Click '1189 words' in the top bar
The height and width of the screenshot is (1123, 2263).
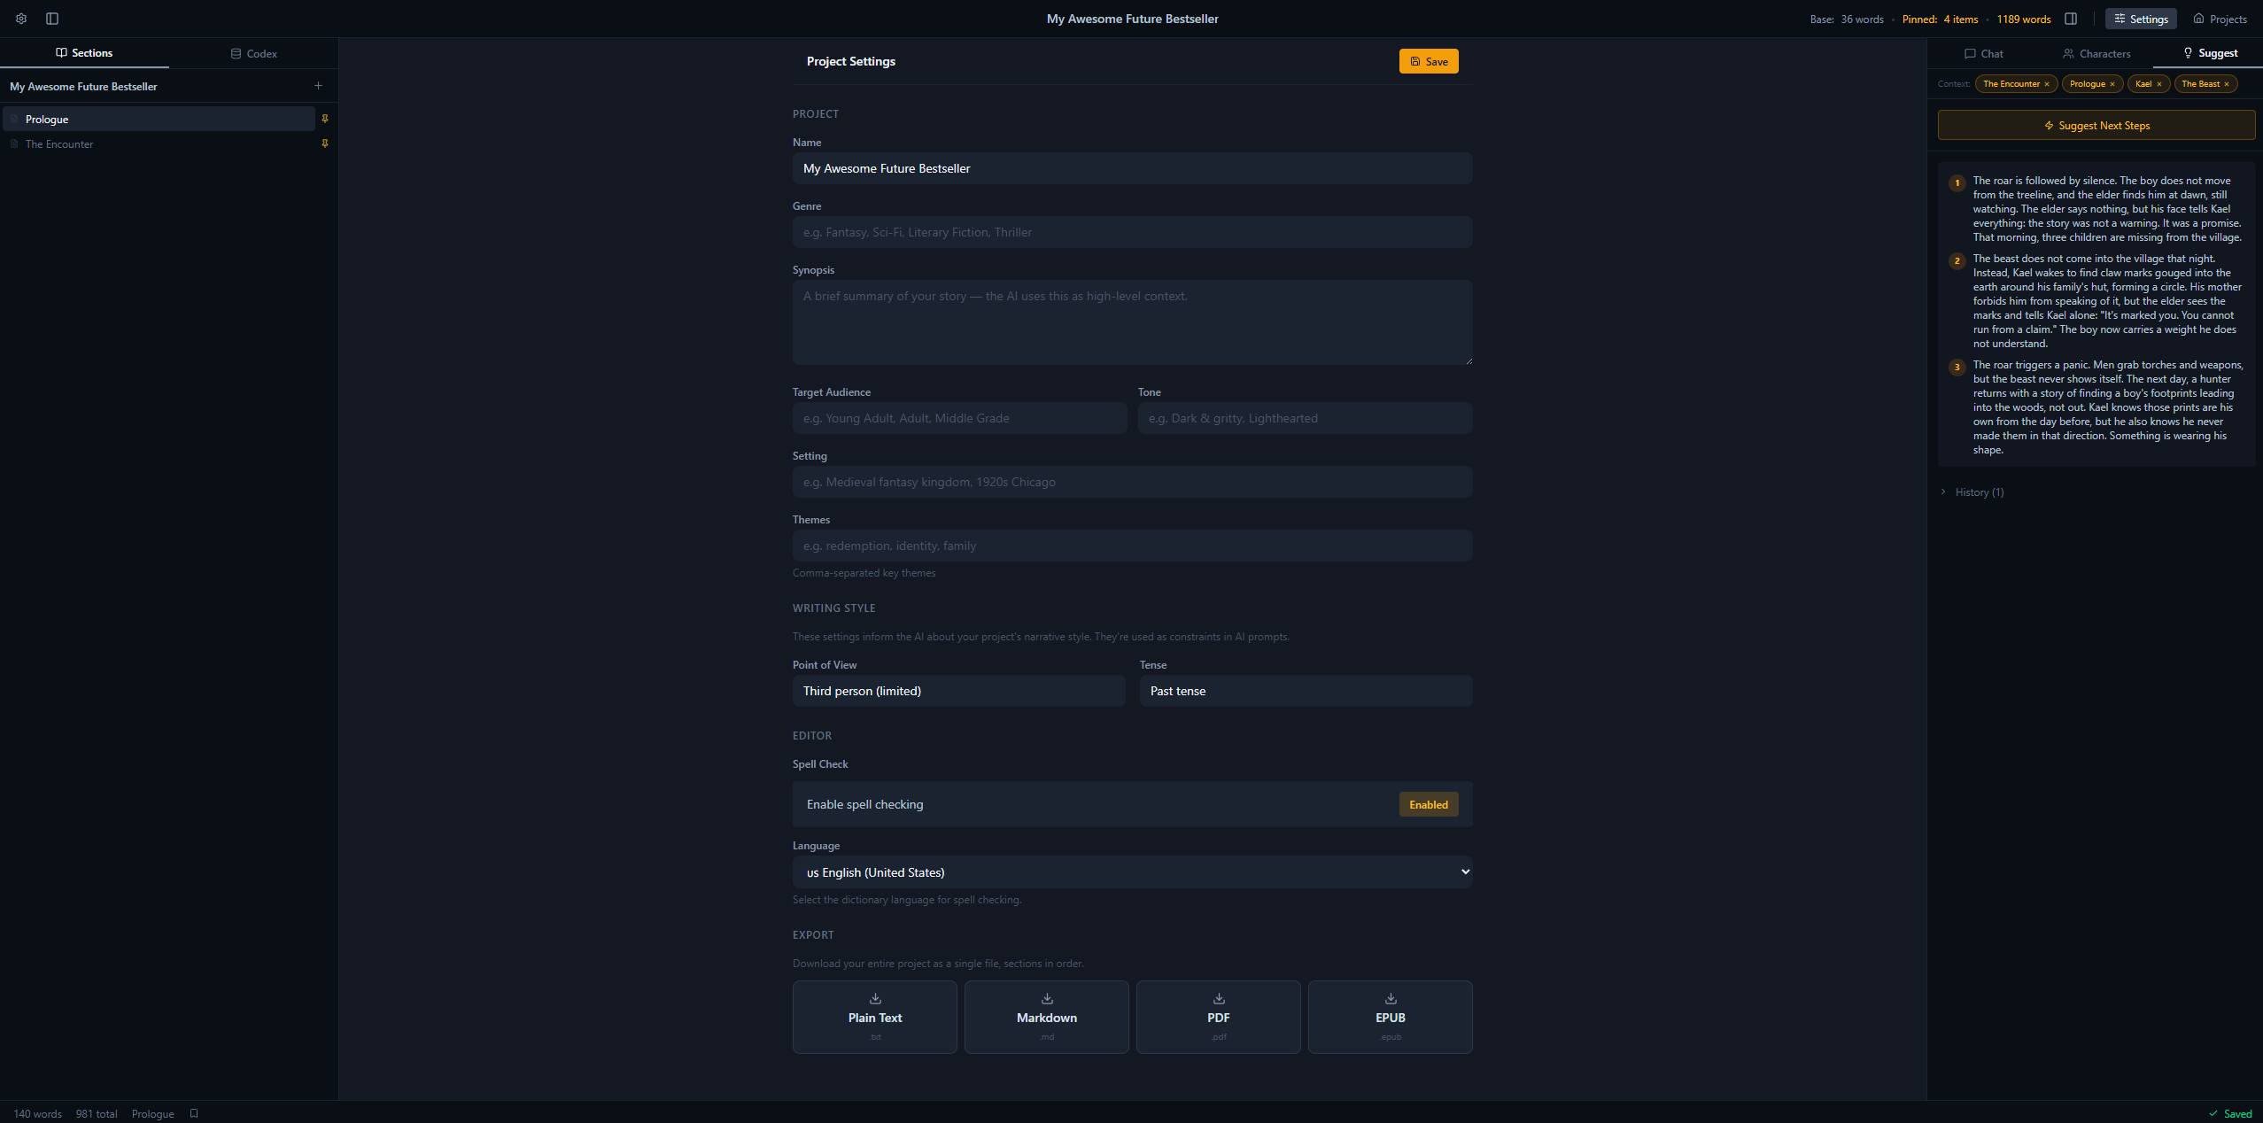(2024, 19)
